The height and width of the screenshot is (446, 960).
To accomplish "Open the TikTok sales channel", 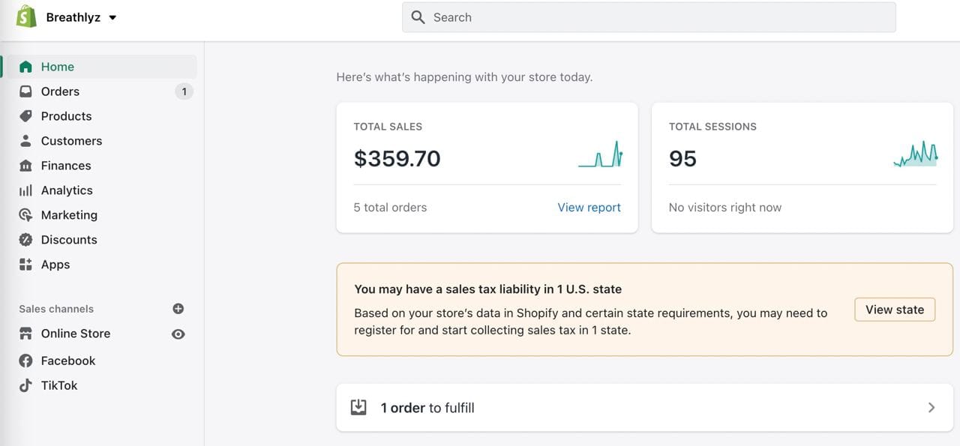I will pos(58,385).
